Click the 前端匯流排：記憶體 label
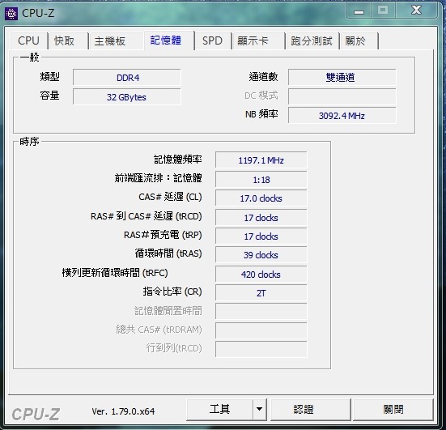 pos(158,178)
